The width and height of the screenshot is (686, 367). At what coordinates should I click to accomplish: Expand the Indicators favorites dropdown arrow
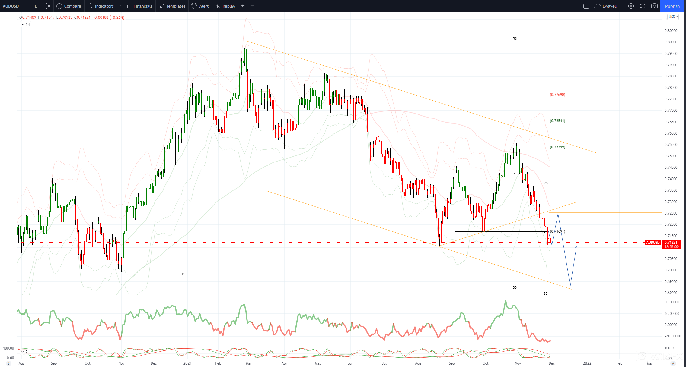click(x=120, y=6)
